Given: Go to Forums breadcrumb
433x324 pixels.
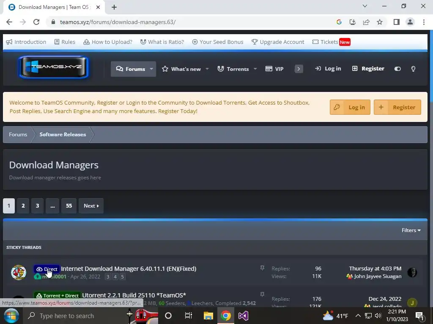Looking at the screenshot, I should click(18, 135).
